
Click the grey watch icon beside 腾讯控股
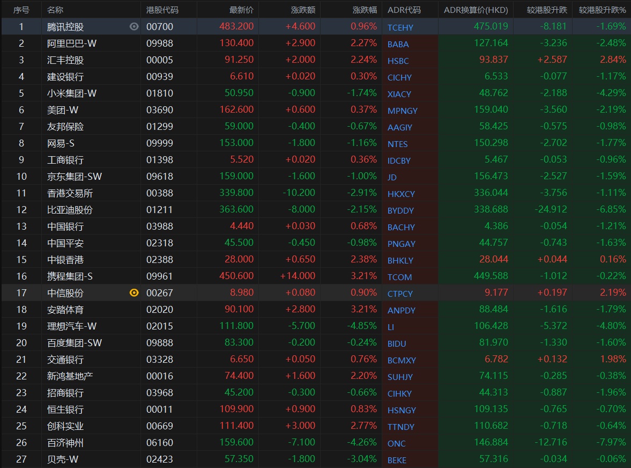(134, 26)
